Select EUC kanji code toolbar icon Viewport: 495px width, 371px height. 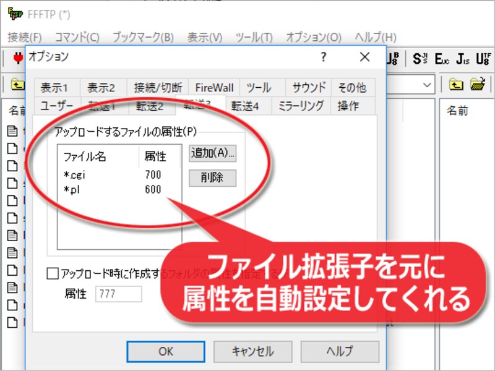[442, 59]
